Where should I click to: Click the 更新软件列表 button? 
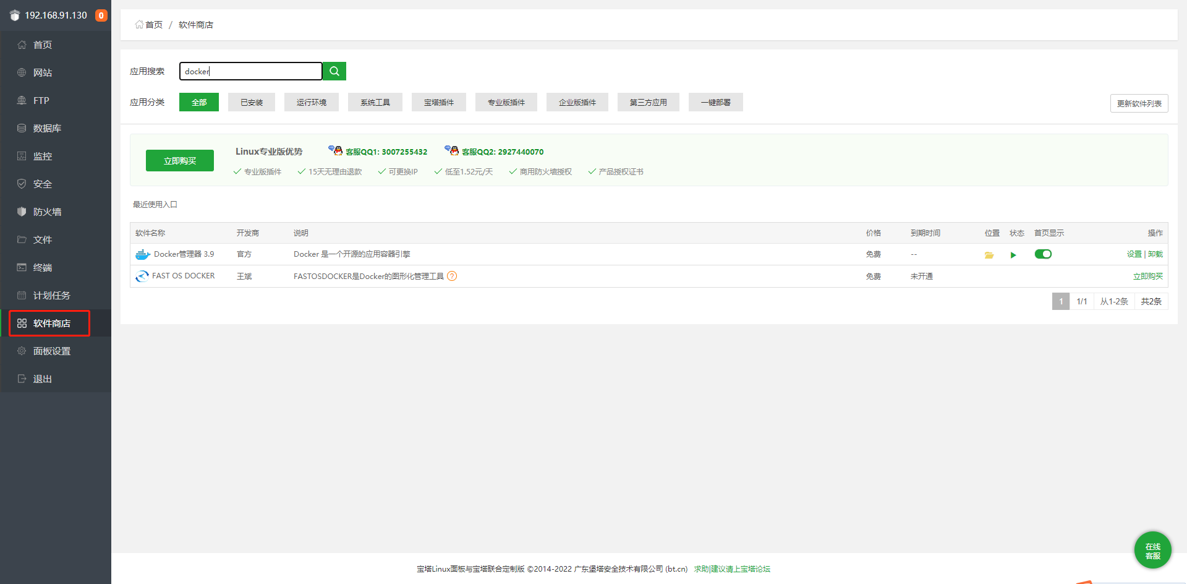(1139, 103)
